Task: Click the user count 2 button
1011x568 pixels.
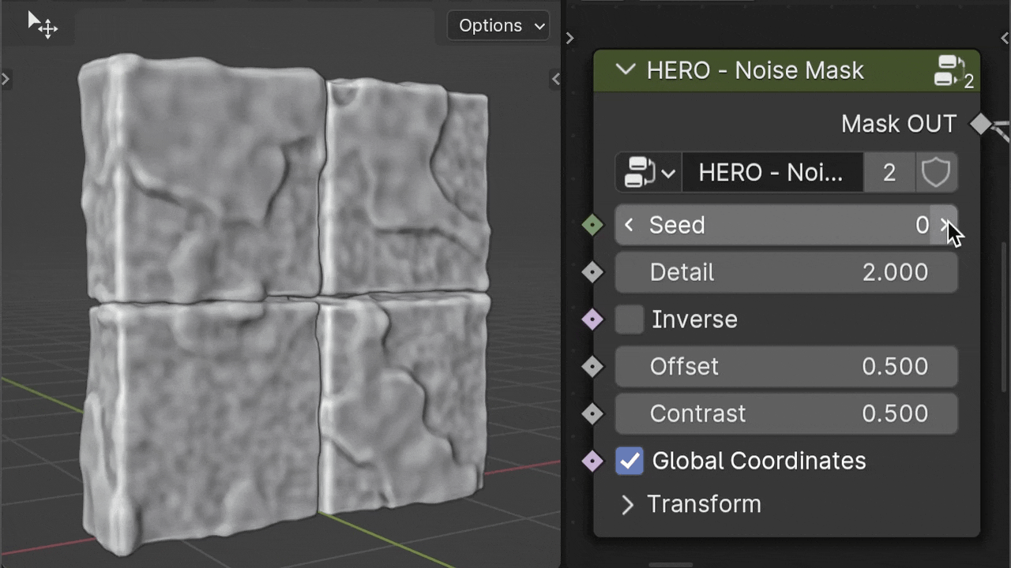Action: (889, 173)
